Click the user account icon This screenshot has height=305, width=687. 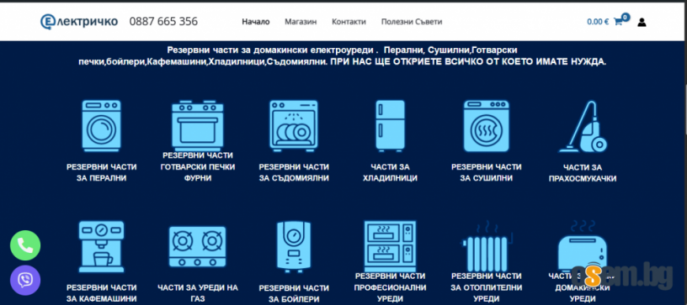tap(642, 22)
